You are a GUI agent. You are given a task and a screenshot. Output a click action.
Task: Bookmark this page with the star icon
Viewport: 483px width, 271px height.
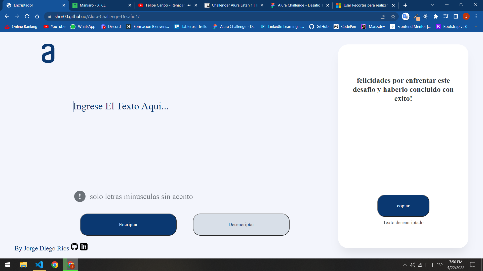pos(393,17)
